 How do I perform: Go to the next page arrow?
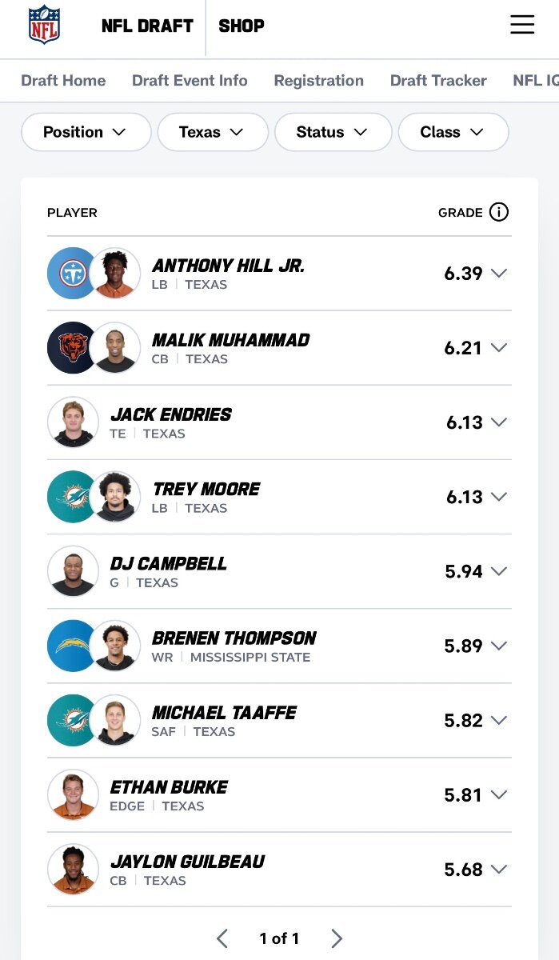point(337,938)
